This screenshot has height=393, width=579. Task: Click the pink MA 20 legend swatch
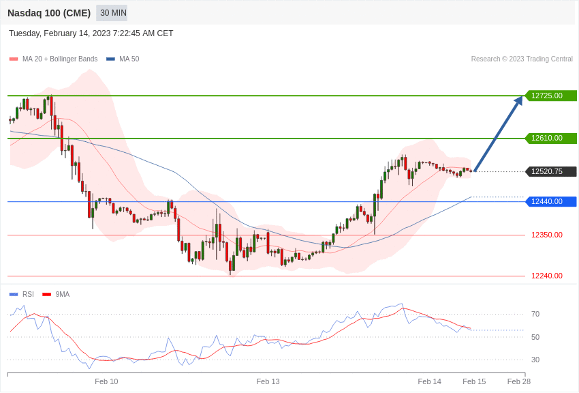click(x=14, y=59)
